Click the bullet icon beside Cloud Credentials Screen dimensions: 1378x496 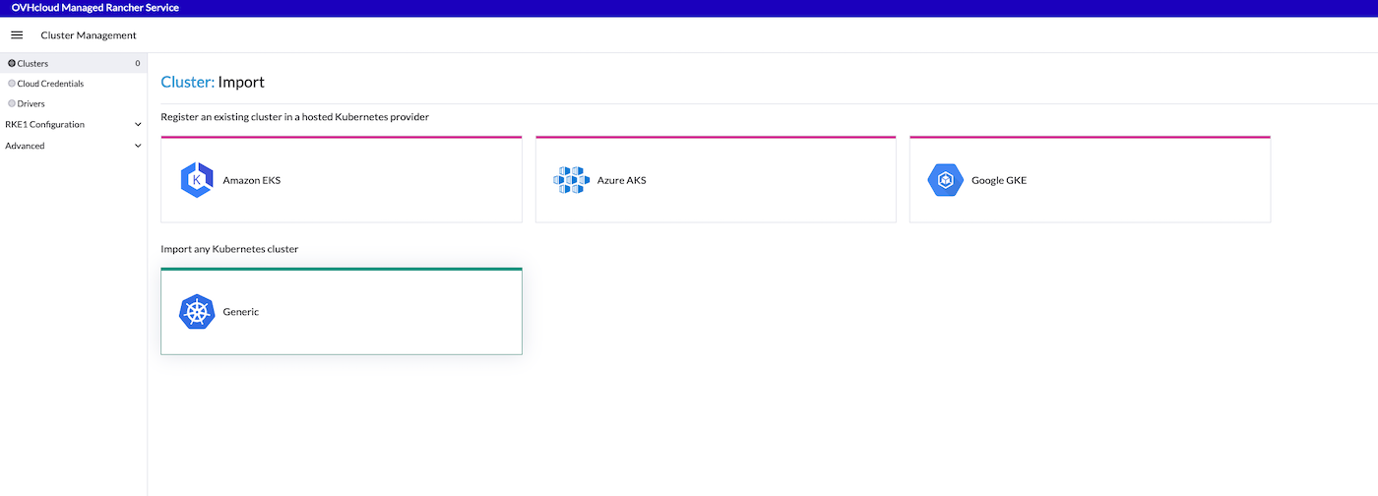tap(12, 84)
